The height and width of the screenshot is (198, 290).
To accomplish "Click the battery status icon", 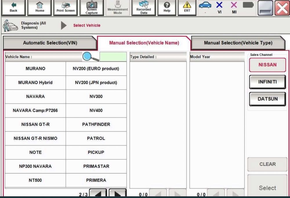I will click(x=248, y=5).
